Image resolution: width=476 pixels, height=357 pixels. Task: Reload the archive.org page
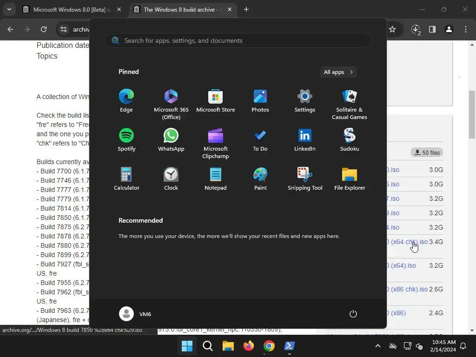tap(44, 29)
